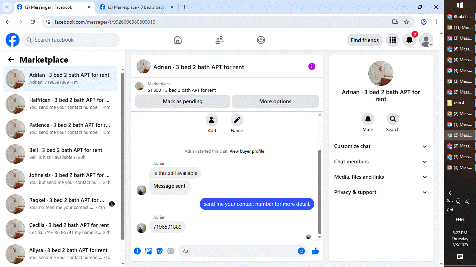The width and height of the screenshot is (476, 267).
Task: Select the Adrian conversation in list
Action: coord(60,79)
